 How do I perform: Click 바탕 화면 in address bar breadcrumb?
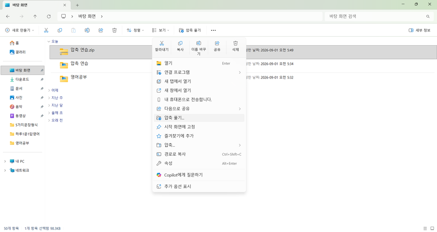pyautogui.click(x=87, y=17)
